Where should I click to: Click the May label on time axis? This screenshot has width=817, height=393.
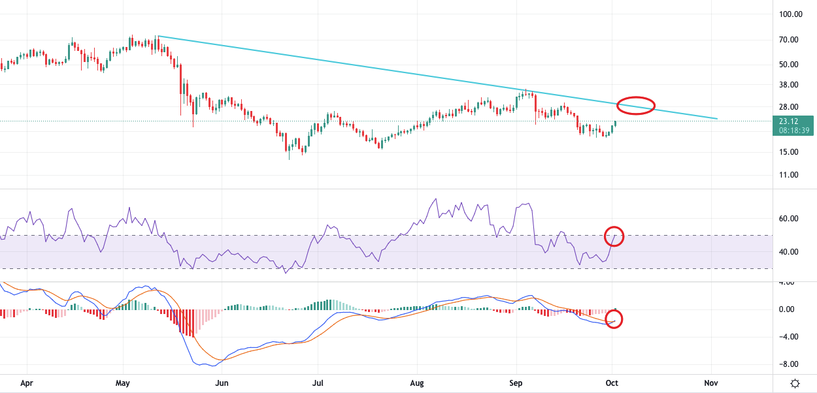(x=124, y=384)
